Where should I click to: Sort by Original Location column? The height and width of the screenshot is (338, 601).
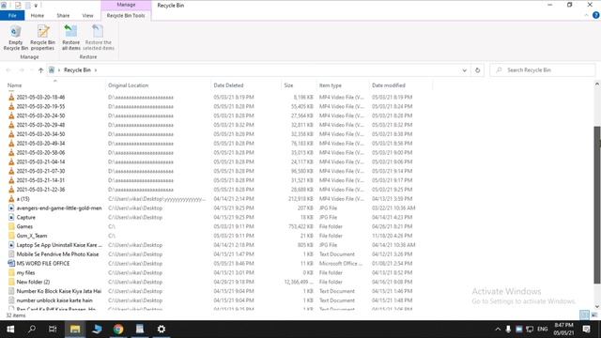pyautogui.click(x=128, y=85)
